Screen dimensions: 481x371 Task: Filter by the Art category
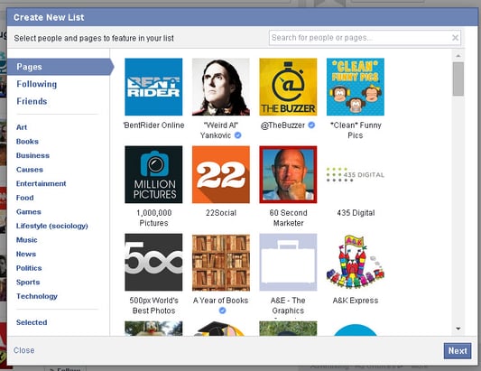22,127
